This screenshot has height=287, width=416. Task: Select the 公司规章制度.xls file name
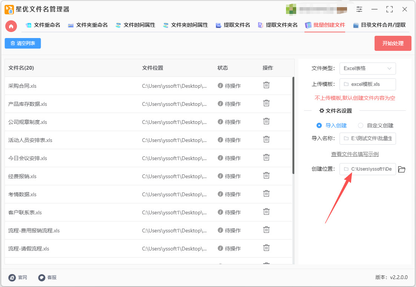[x=28, y=122]
